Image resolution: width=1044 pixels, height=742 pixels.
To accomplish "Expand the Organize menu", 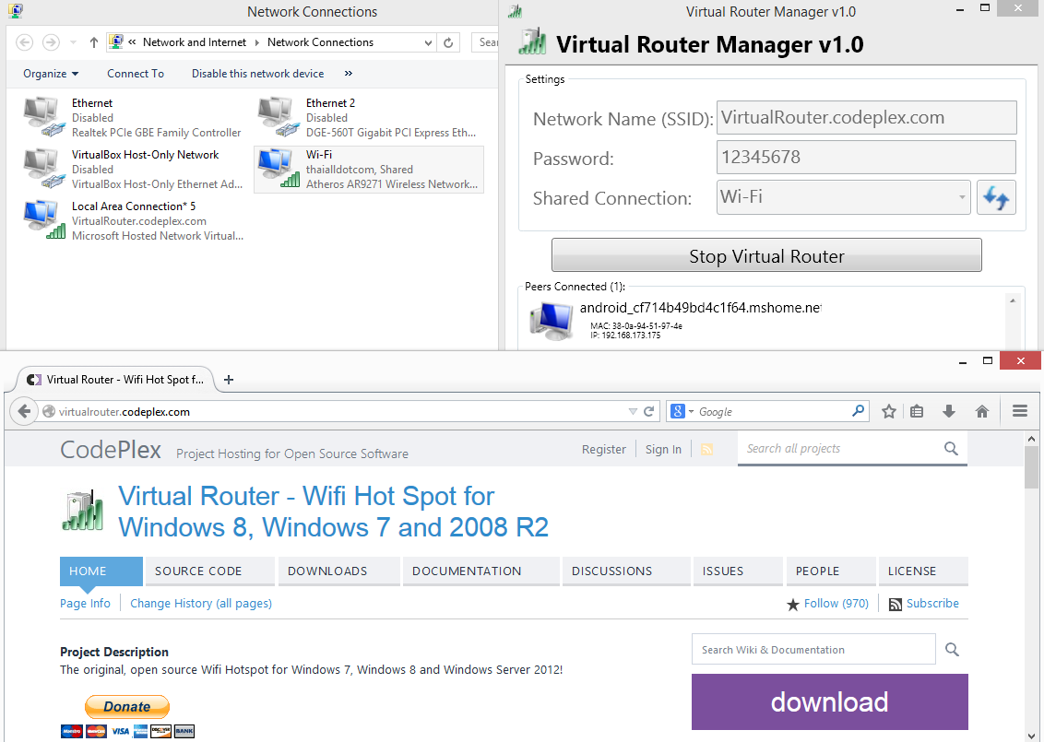I will 51,74.
